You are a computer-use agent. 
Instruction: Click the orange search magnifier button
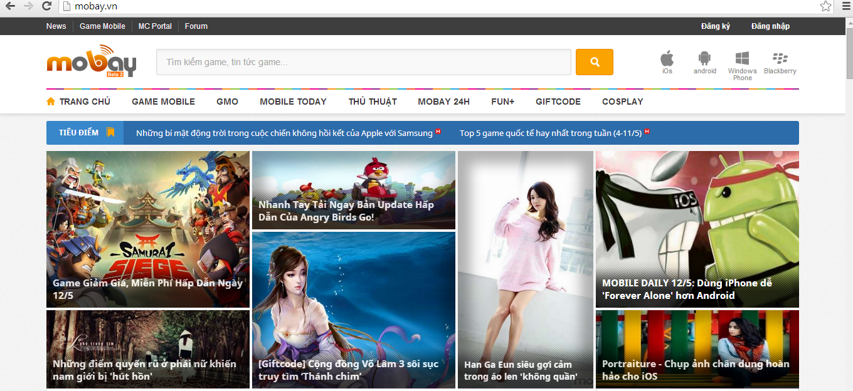(x=593, y=61)
